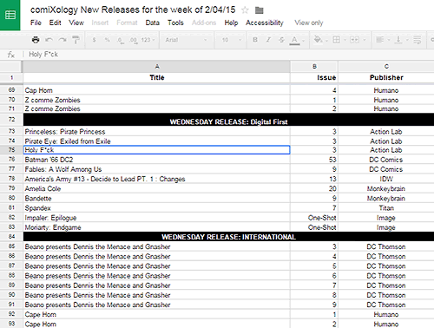Image resolution: width=434 pixels, height=328 pixels.
Task: Open horizontal align options
Action: (x=380, y=40)
